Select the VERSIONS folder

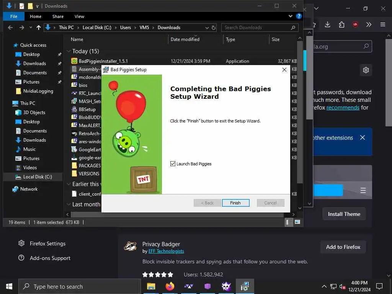click(x=89, y=173)
